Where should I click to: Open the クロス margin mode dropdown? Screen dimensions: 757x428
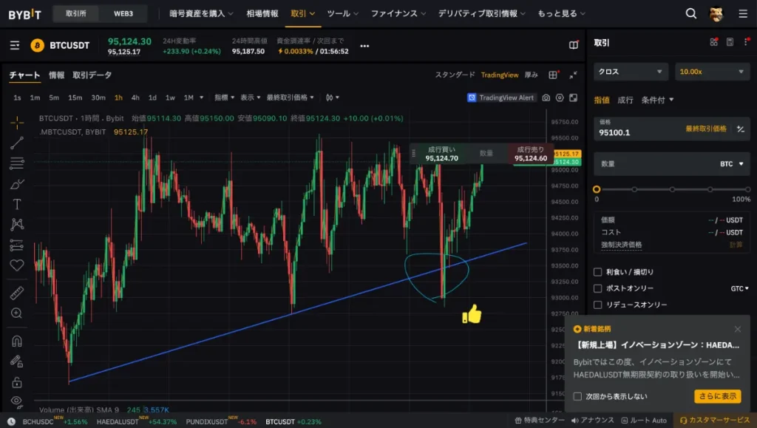click(631, 72)
